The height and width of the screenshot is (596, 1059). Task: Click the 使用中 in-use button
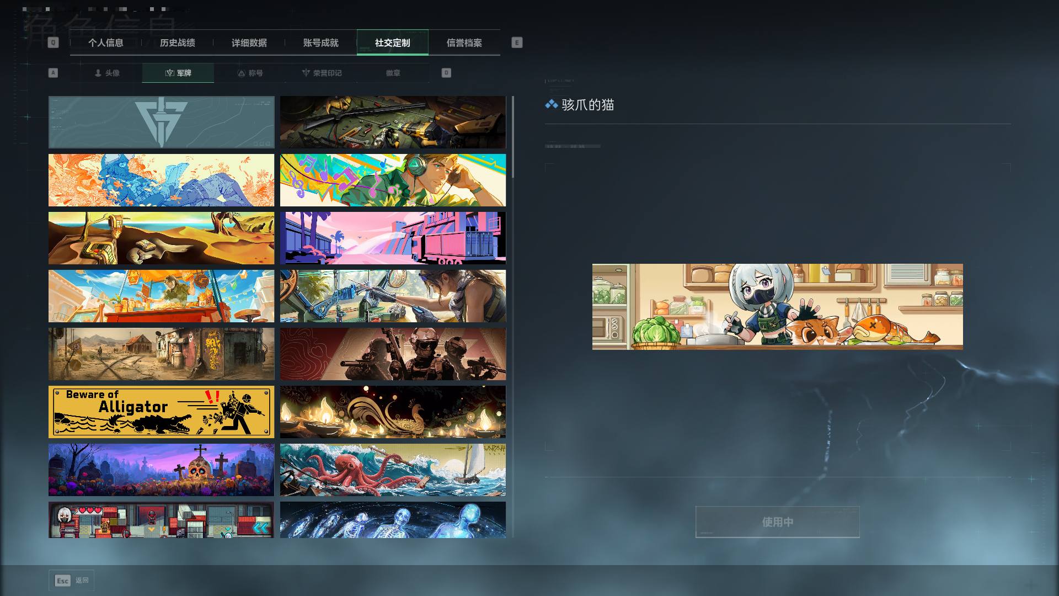tap(777, 522)
